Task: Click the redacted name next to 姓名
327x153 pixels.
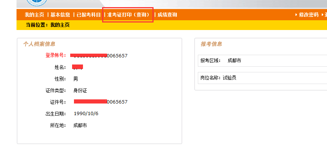Action: point(78,67)
